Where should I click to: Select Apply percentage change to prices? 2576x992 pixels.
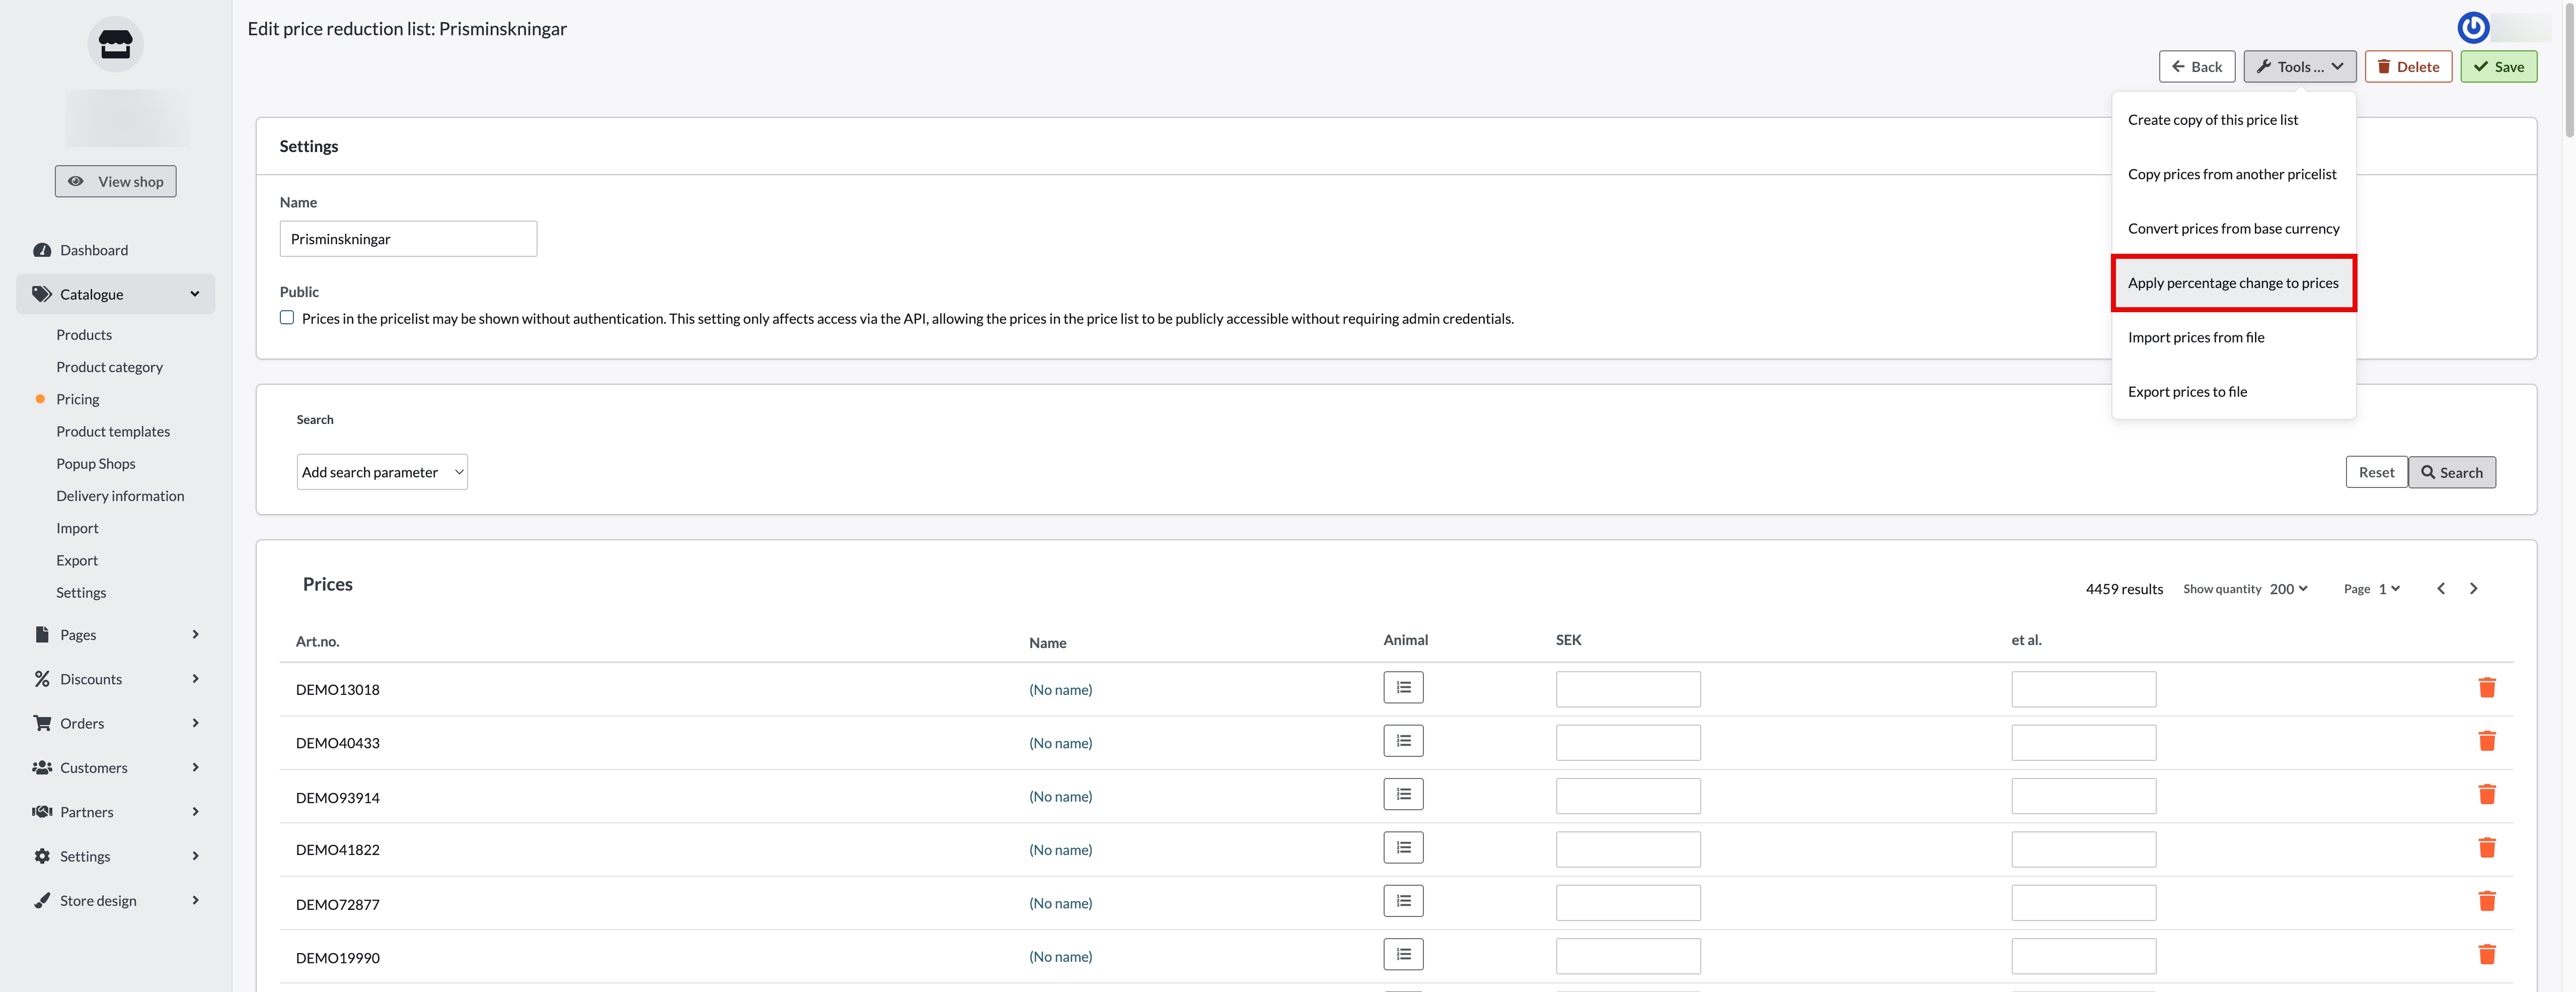(x=2232, y=283)
